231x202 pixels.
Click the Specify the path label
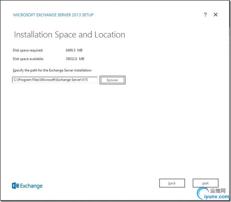tap(52, 70)
